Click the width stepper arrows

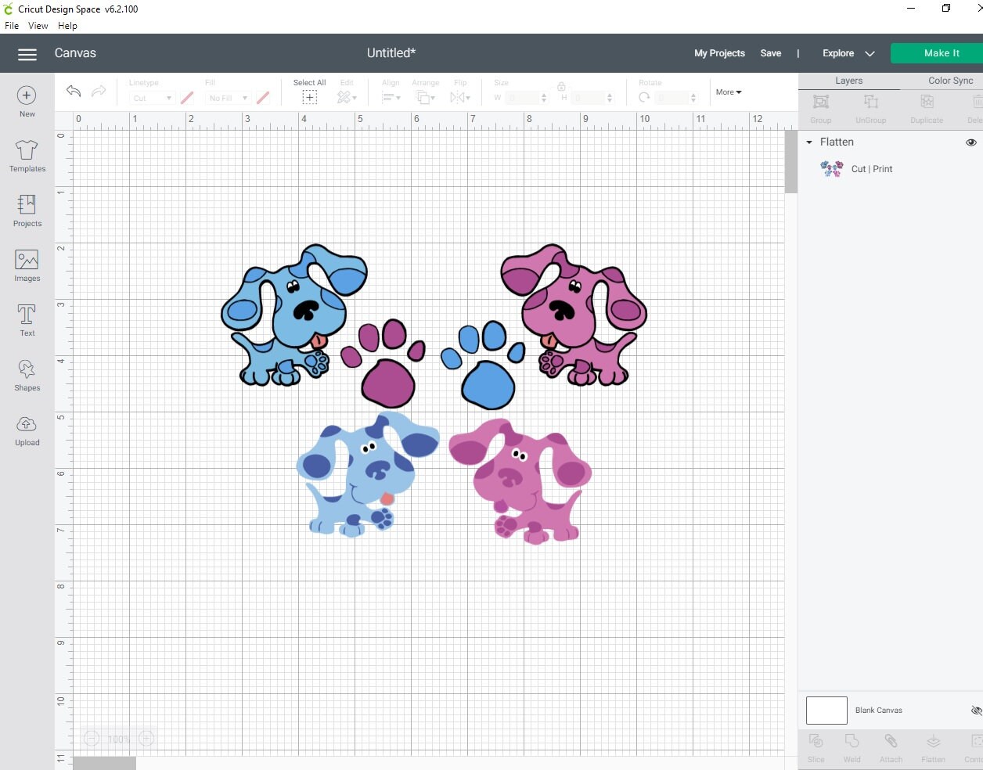(x=544, y=98)
